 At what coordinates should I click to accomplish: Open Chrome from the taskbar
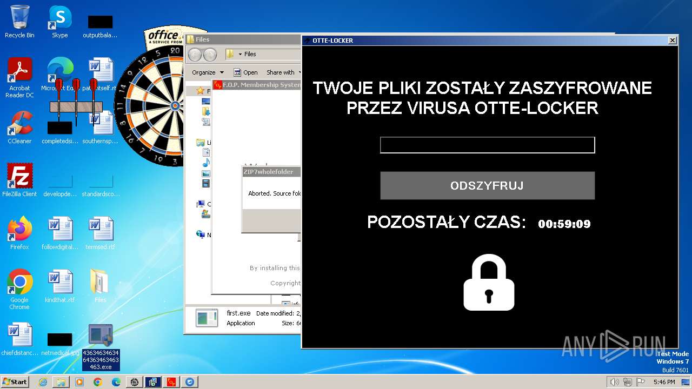[x=98, y=382]
